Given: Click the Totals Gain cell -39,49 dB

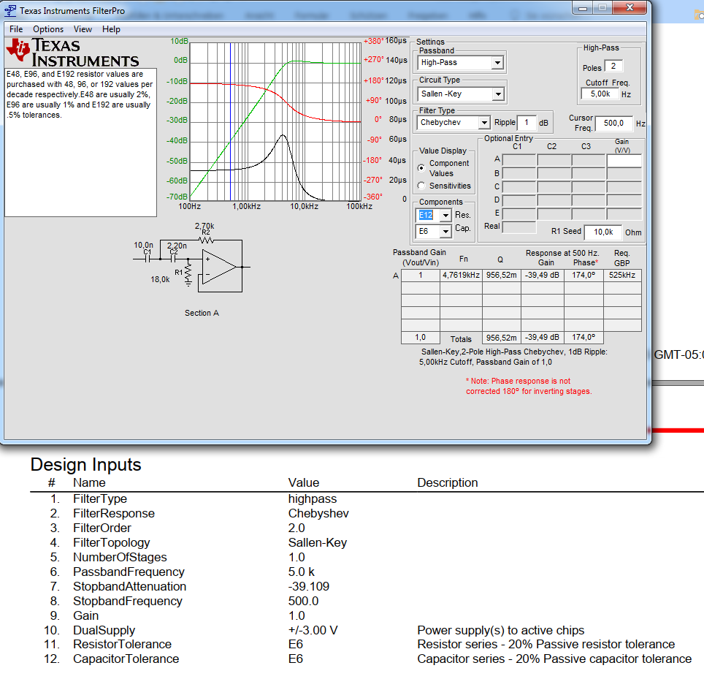Looking at the screenshot, I should [543, 338].
